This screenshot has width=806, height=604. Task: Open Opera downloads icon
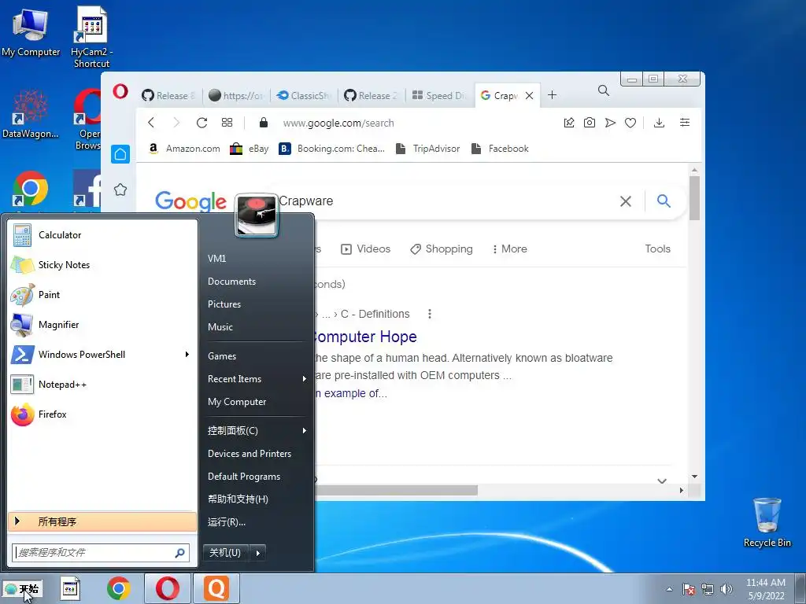[659, 123]
